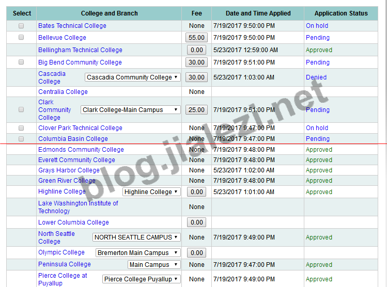Open the Highline College name link
Viewport: 387px width, 287px height.
pos(62,192)
